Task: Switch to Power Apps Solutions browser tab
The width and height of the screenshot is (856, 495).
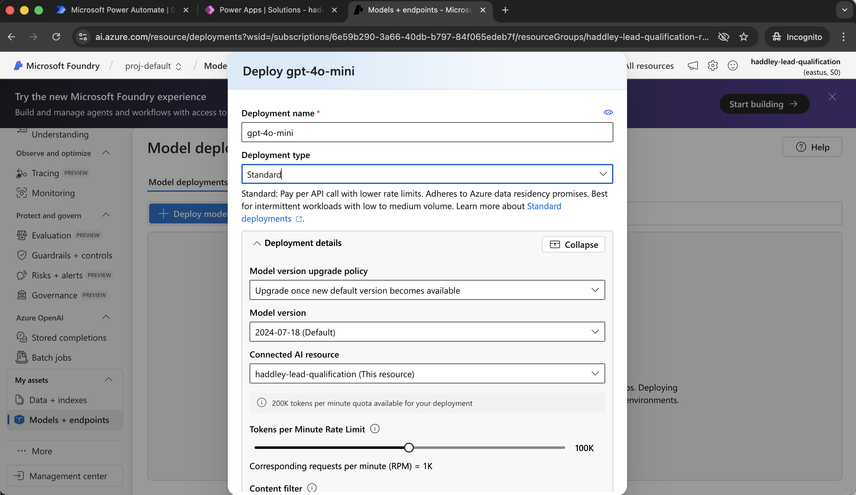Action: [271, 10]
